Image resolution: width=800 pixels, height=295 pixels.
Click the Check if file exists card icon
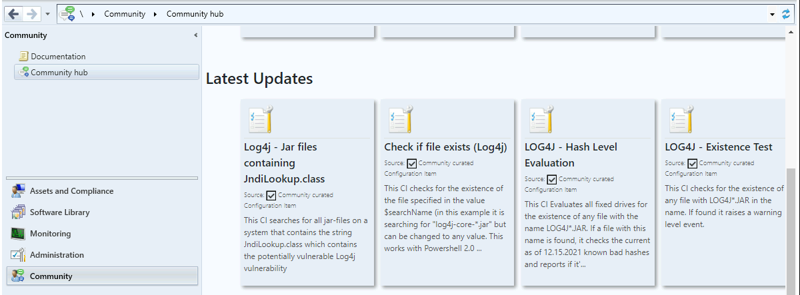pyautogui.click(x=400, y=120)
